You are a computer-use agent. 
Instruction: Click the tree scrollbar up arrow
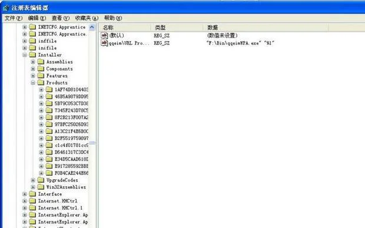pos(92,27)
